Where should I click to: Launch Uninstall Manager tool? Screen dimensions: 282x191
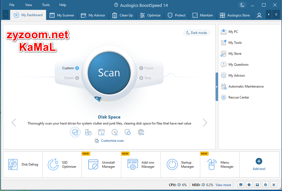tap(101, 164)
